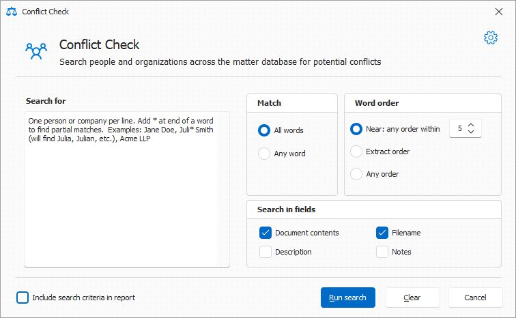Click into the Search for text box
This screenshot has width=516, height=318.
click(127, 189)
